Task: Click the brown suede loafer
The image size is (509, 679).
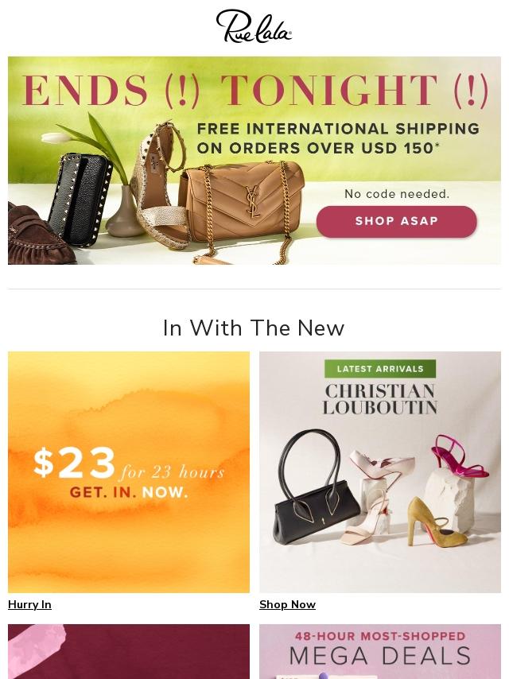Action: pos(39,236)
